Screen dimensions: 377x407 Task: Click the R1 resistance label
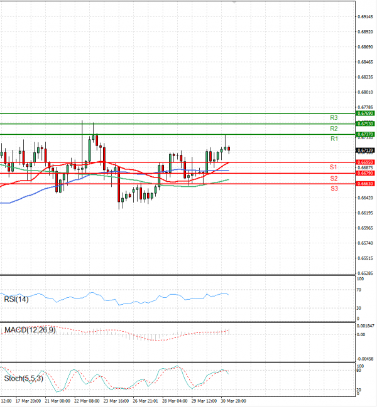pos(334,139)
